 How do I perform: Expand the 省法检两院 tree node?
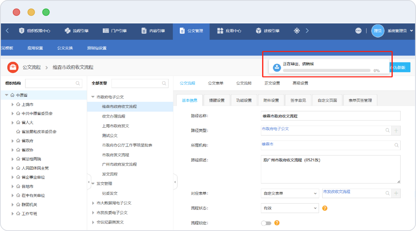pyautogui.click(x=12, y=159)
